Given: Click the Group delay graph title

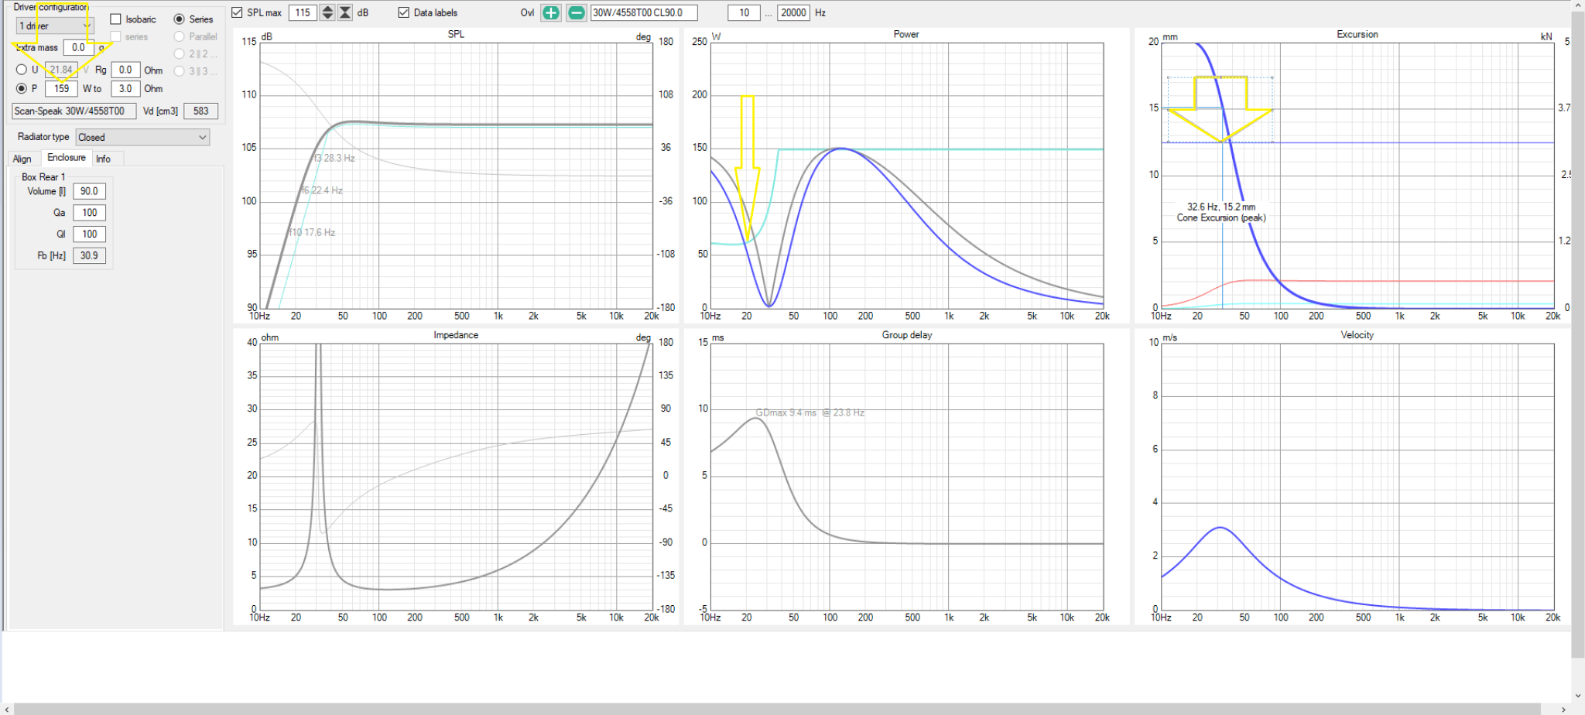Looking at the screenshot, I should [907, 335].
